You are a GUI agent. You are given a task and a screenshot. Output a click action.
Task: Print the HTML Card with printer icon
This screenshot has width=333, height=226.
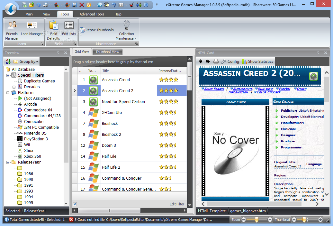pyautogui.click(x=216, y=61)
